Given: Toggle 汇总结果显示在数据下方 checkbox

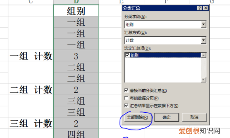Looking at the screenshot, I should coord(126,105).
